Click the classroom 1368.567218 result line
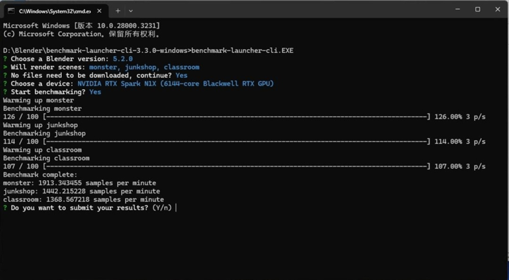The width and height of the screenshot is (509, 280). point(83,200)
